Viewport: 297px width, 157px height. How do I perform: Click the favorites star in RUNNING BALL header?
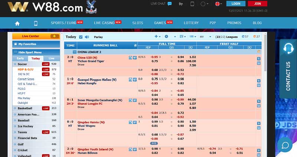tap(135, 45)
